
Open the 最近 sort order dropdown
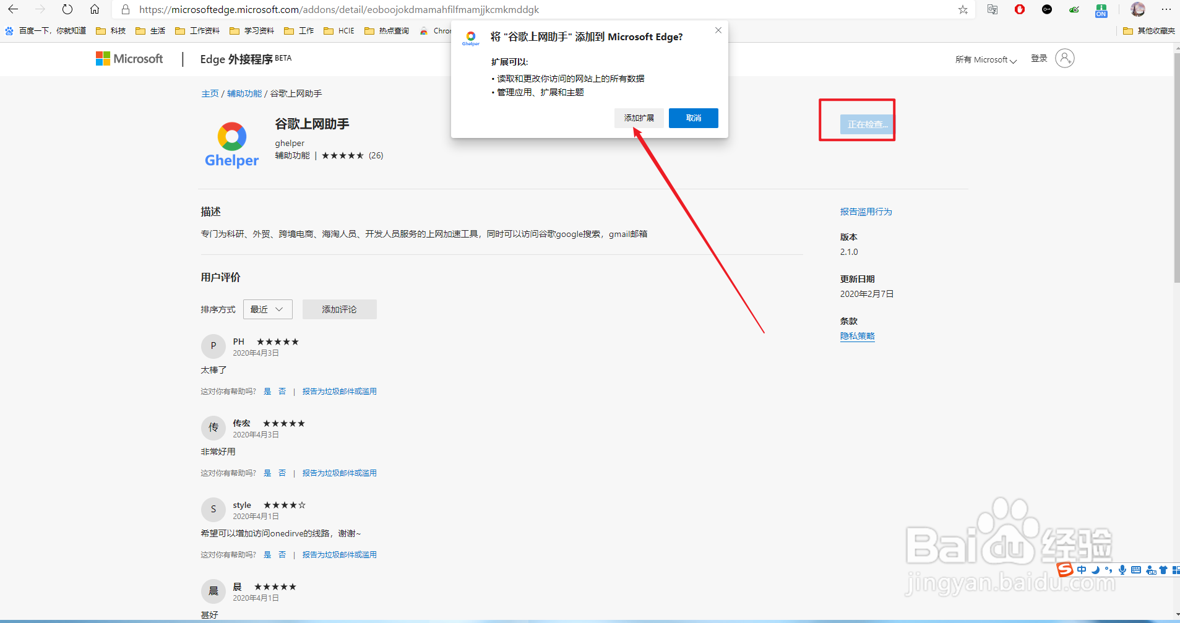268,309
